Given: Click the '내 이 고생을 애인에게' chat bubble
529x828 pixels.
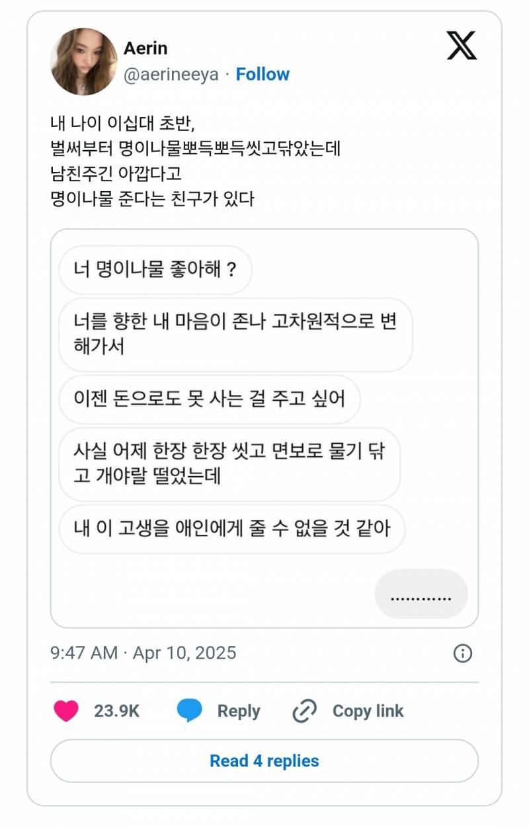Looking at the screenshot, I should [x=232, y=529].
